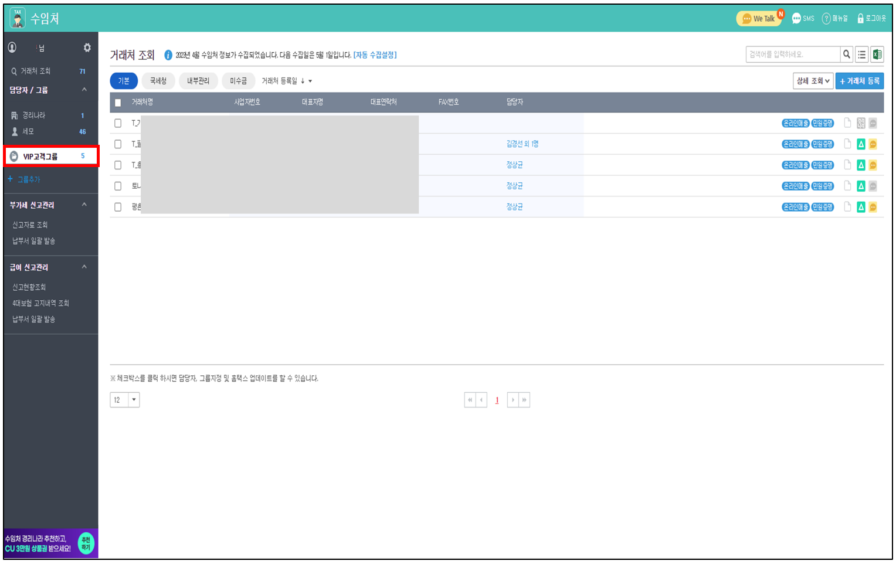Click the green triangle icon in second row
The image size is (896, 564).
861,144
